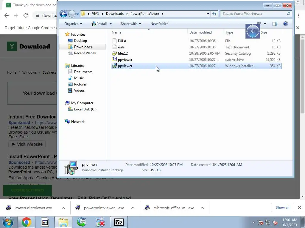Click the Explorer Back navigation button
Image resolution: width=305 pixels, height=228 pixels.
(x=63, y=14)
